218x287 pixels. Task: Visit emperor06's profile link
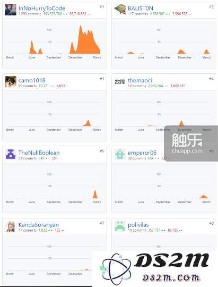142,153
